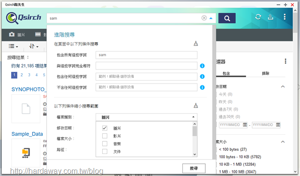
Task: Clear the narrow-scope conditions with the broom icon
Action: point(196,106)
